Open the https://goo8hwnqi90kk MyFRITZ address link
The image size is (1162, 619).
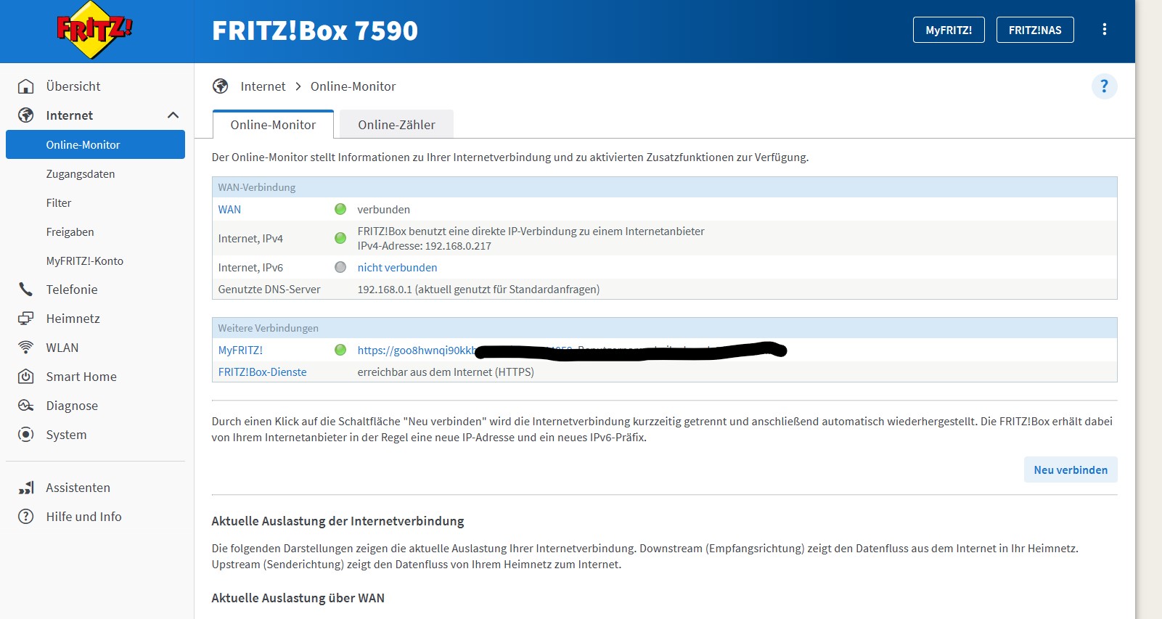coord(417,350)
